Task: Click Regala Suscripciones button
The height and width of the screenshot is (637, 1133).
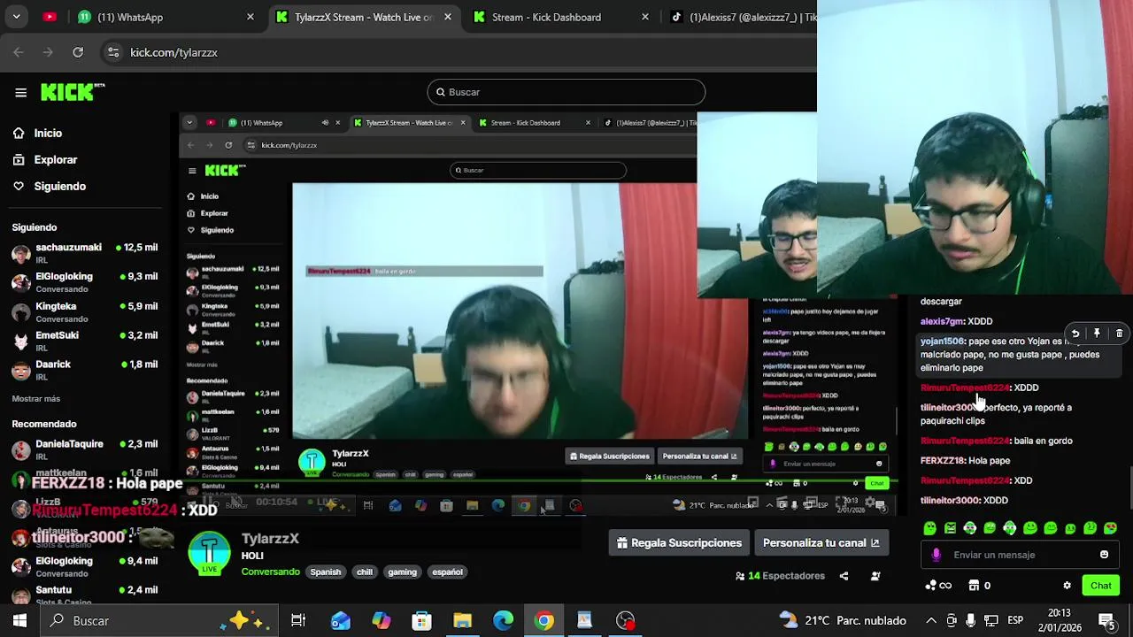Action: point(679,542)
